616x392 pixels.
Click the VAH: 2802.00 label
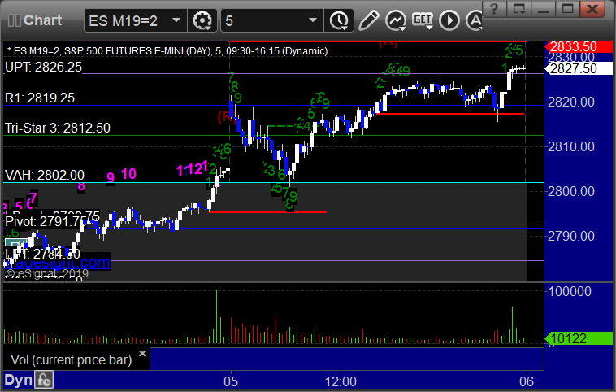[45, 175]
